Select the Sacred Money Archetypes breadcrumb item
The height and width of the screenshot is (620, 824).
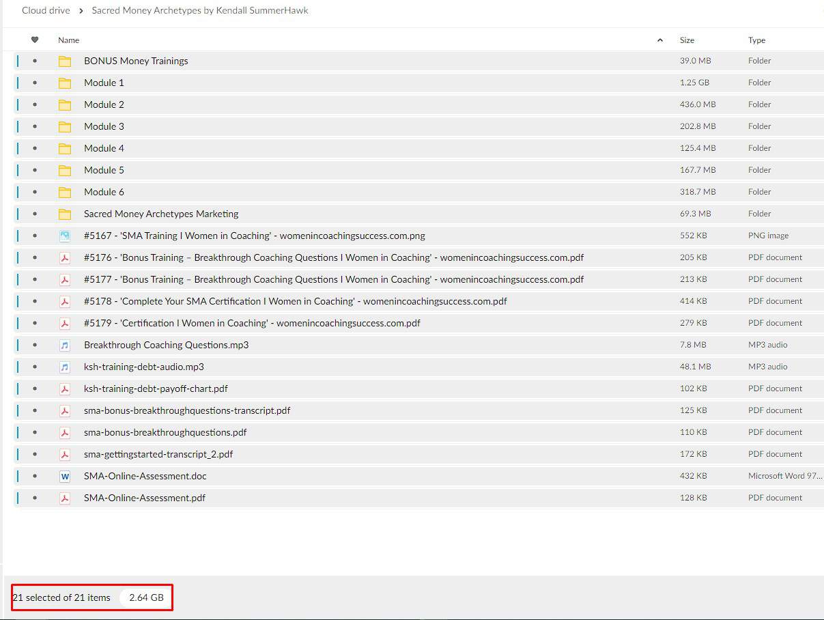[200, 10]
